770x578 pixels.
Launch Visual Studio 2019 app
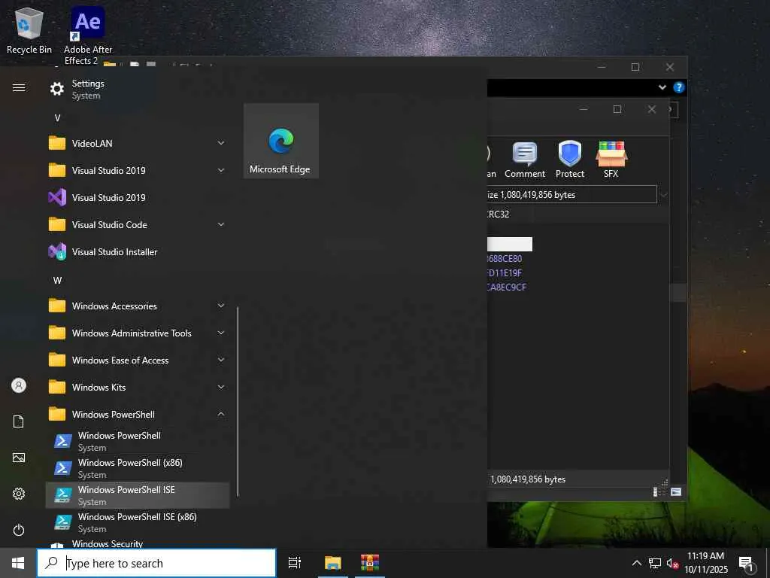pyautogui.click(x=138, y=198)
